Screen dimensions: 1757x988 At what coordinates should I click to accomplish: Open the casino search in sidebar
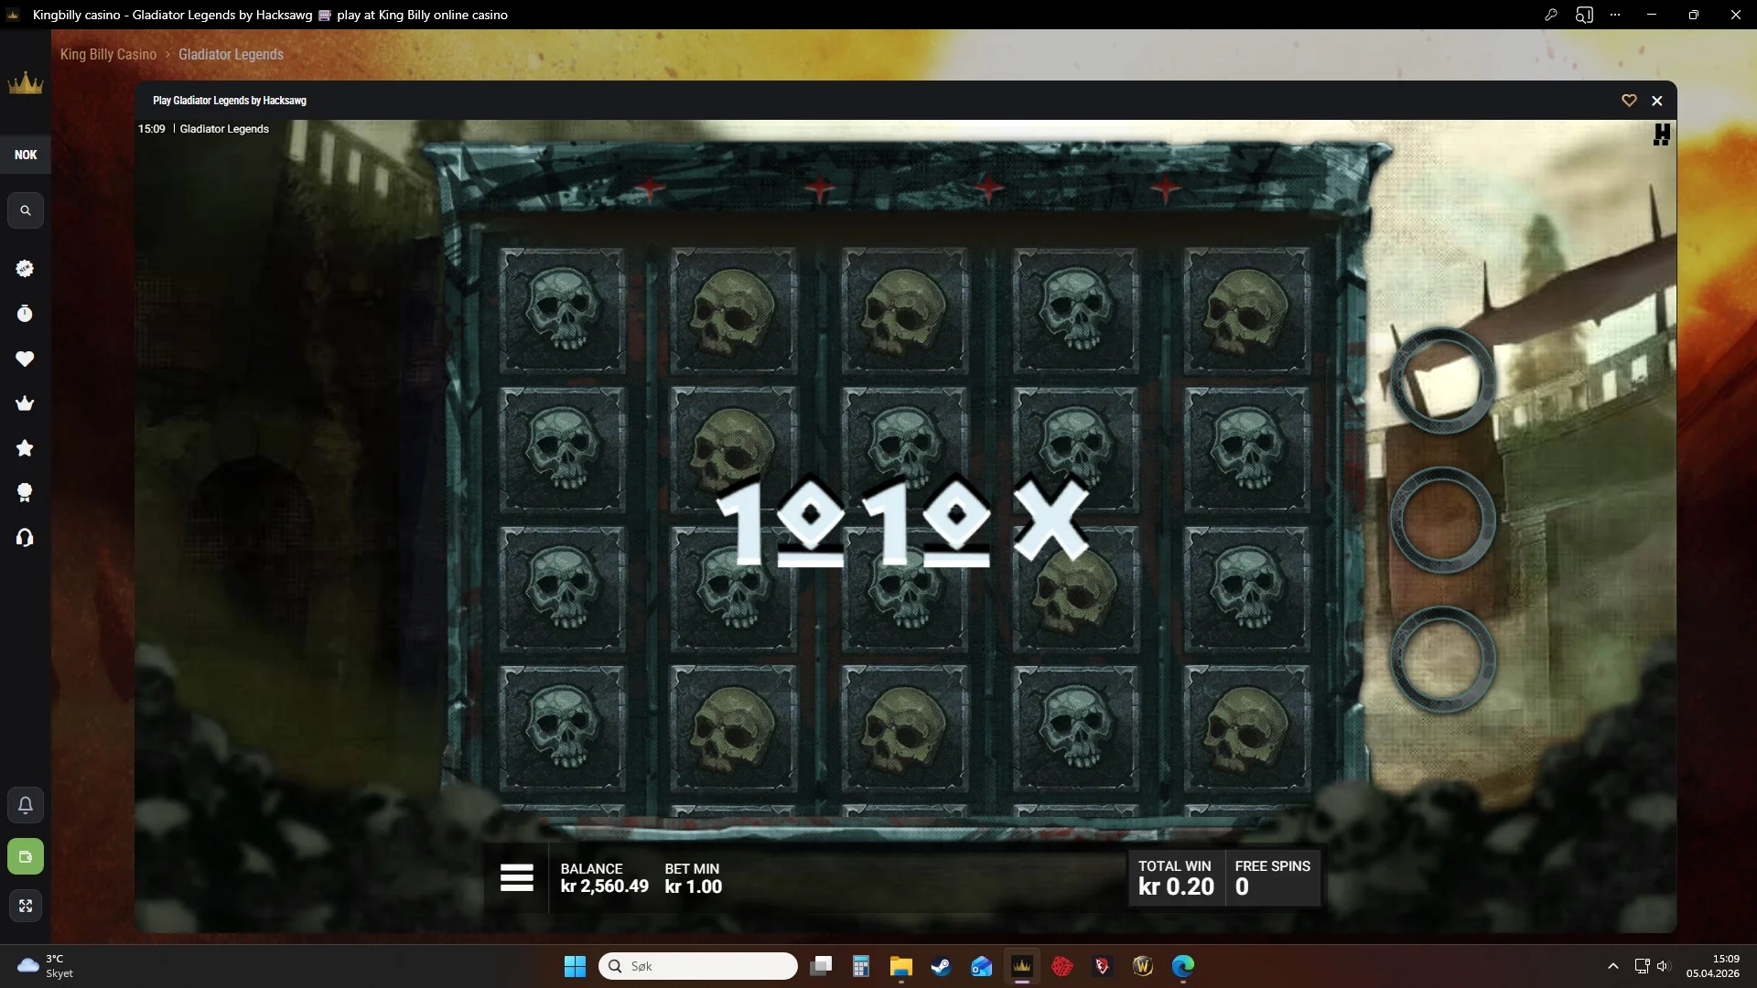pyautogui.click(x=26, y=211)
